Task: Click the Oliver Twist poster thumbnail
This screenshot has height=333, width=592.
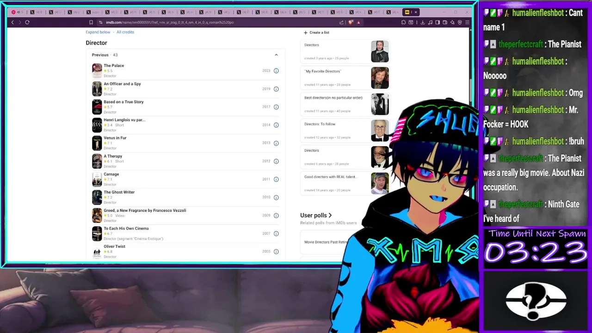Action: [97, 252]
